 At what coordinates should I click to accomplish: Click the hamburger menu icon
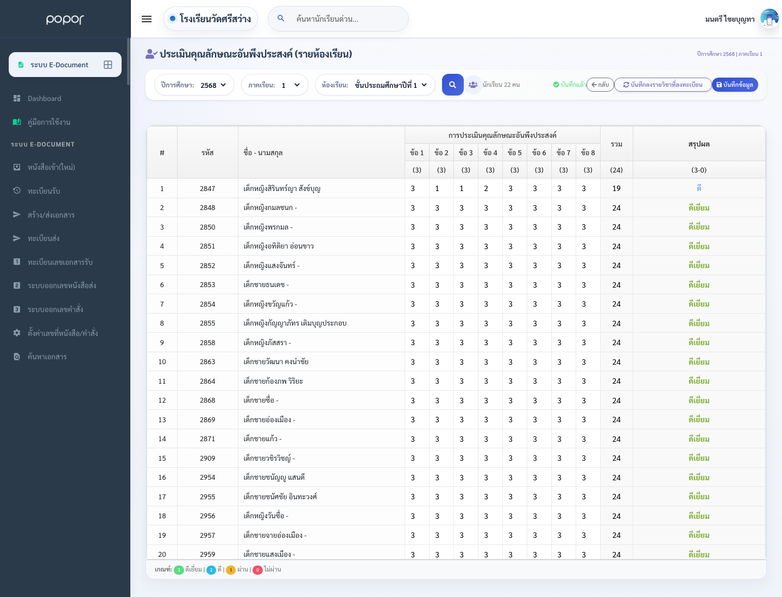point(147,19)
